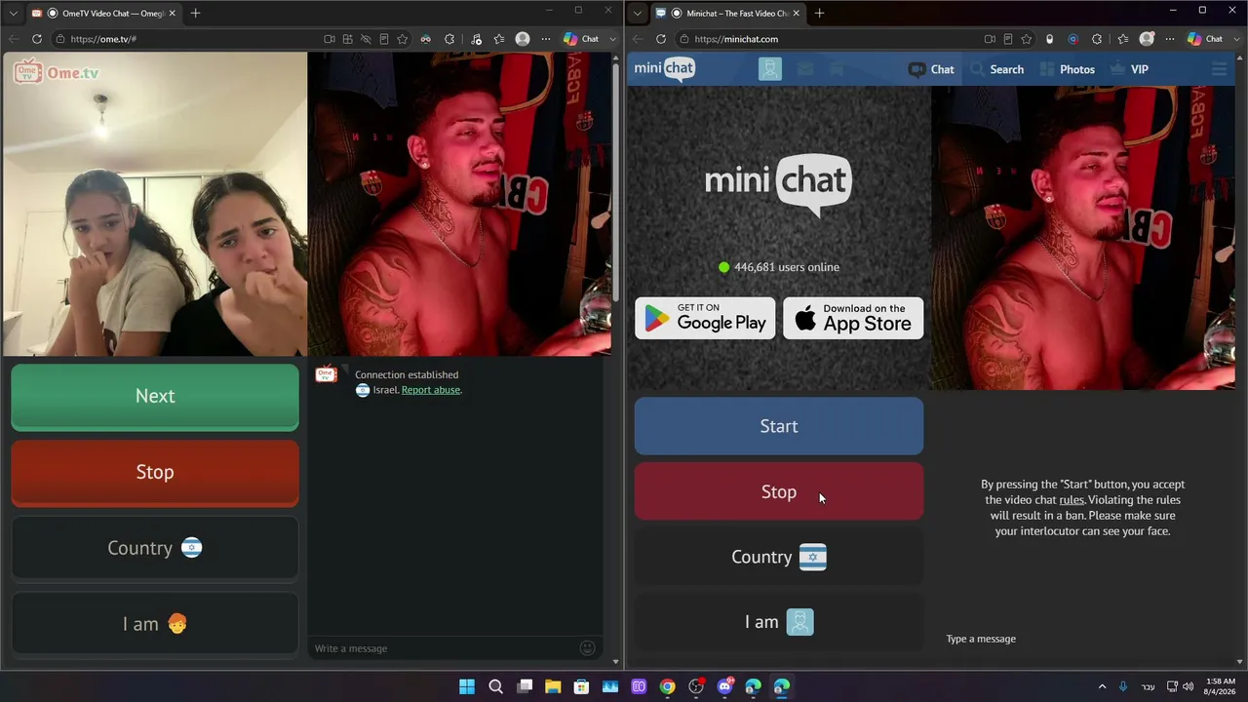This screenshot has height=702, width=1248.
Task: Click Download on the App Store badge
Action: click(853, 318)
